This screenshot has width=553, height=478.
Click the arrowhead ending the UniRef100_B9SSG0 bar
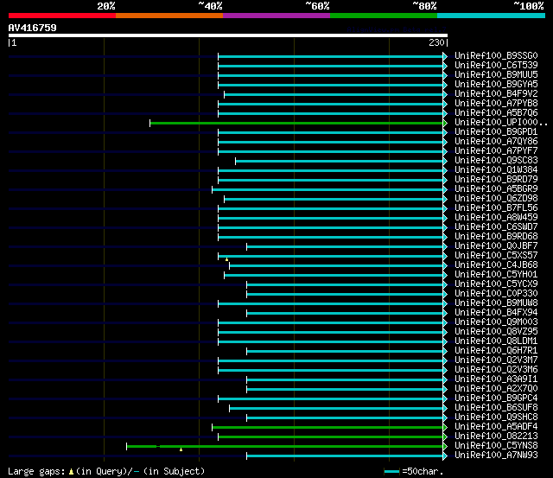point(445,56)
